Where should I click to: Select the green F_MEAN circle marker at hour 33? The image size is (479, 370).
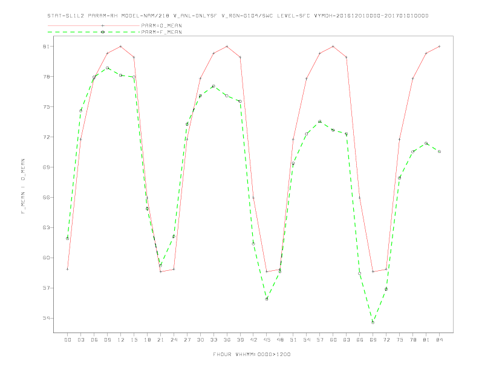pyautogui.click(x=213, y=86)
